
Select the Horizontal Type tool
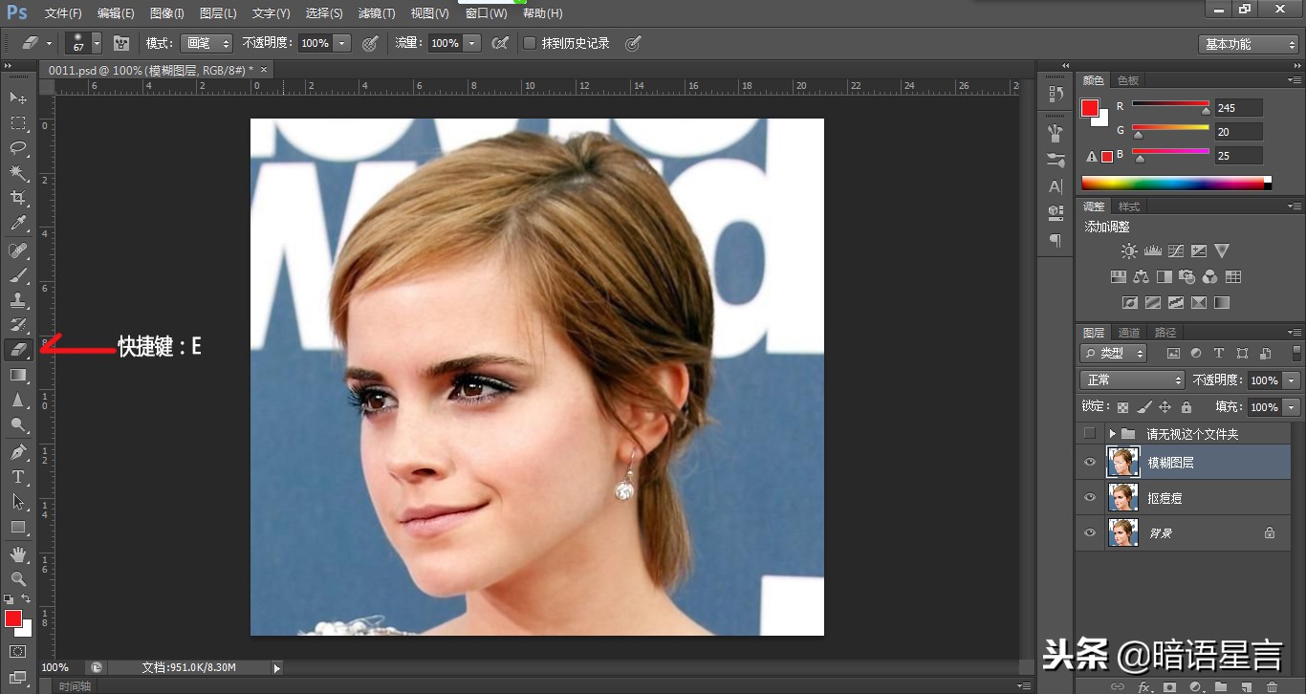[x=18, y=476]
